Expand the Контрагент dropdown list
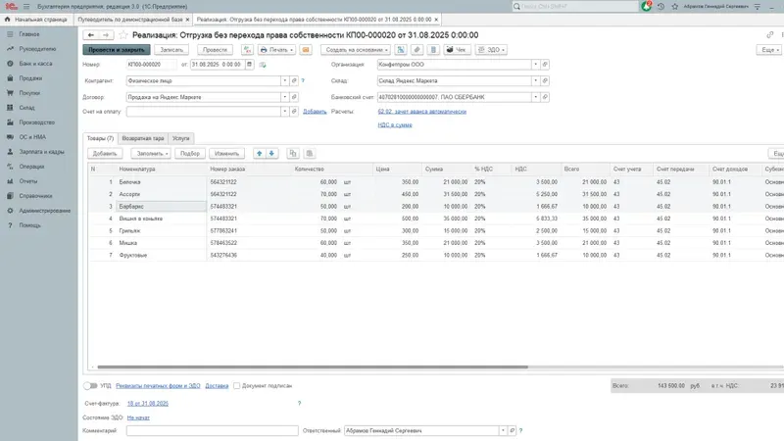784x441 pixels. coord(285,81)
